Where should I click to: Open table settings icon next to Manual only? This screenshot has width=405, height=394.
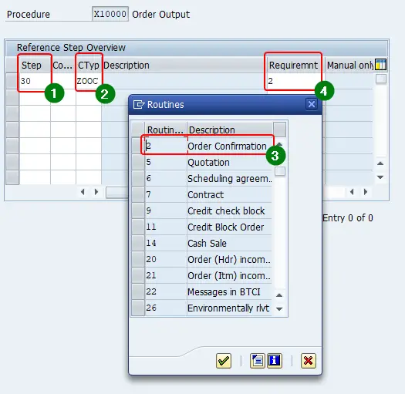coord(381,65)
